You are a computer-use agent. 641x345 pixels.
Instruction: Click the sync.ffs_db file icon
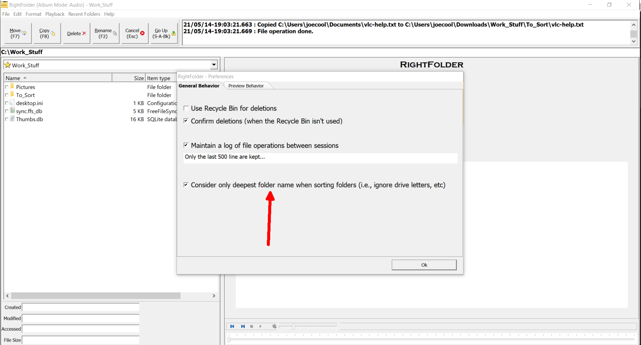pyautogui.click(x=12, y=111)
